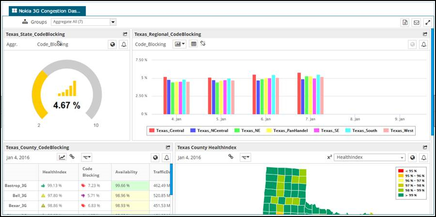
Task: Click link icon in County CodeBlocking widget
Action: 72,157
